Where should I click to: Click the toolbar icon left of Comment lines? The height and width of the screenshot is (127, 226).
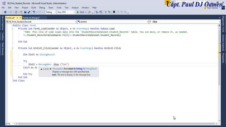(100, 12)
